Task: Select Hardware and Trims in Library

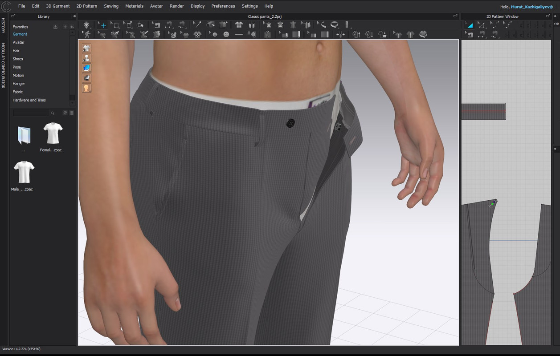Action: tap(29, 100)
